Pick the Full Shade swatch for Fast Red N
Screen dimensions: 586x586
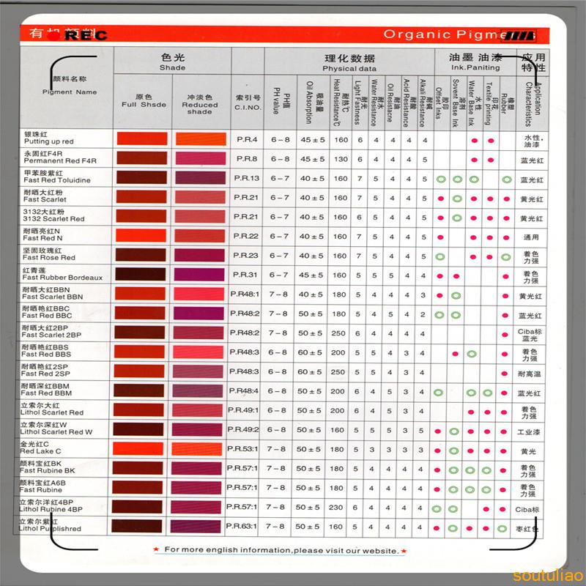coord(141,235)
